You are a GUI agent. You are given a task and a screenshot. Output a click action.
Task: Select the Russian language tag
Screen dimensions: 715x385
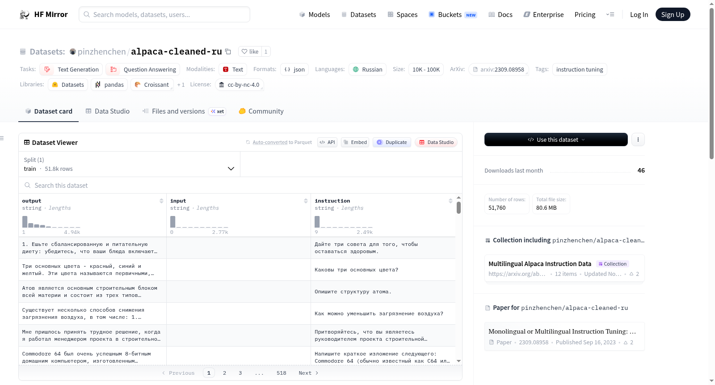click(x=367, y=69)
